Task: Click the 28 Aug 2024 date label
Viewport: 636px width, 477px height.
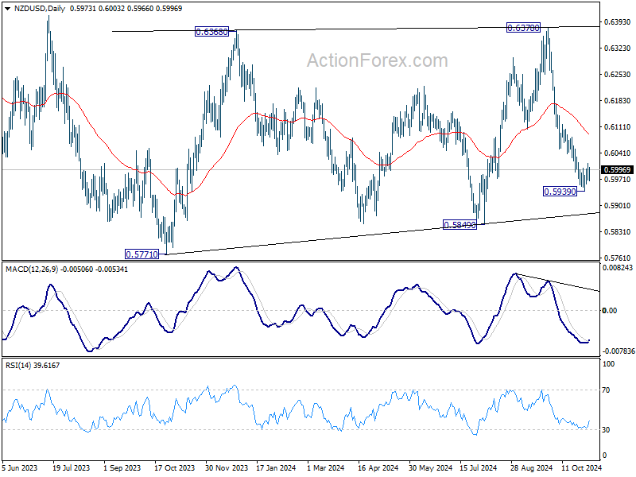Action: pos(531,467)
